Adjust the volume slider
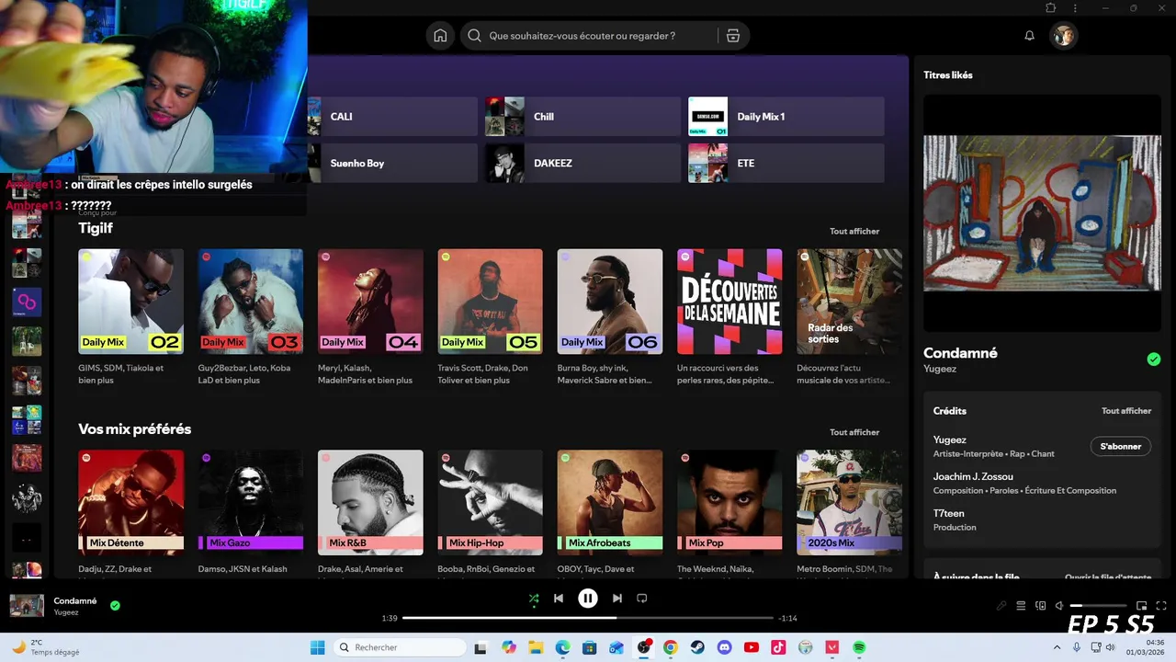Screen dimensions: 1176x662 1096,606
